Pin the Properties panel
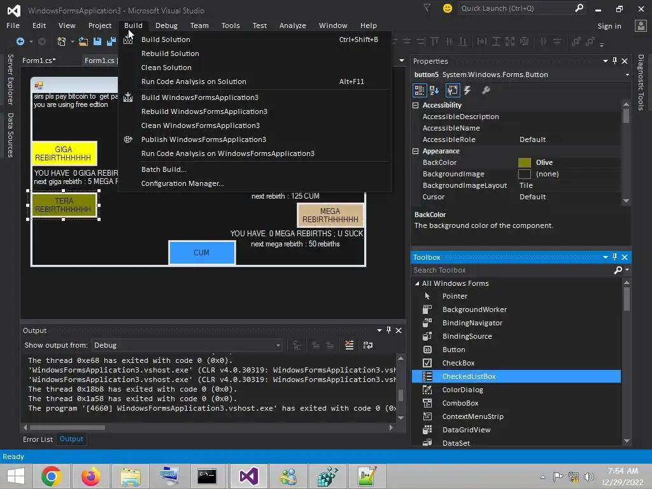 point(614,60)
